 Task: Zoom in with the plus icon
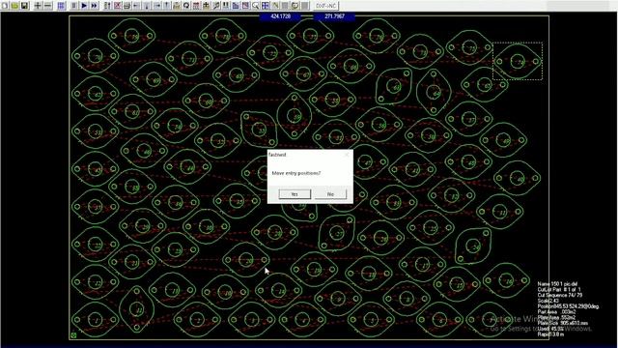[x=38, y=6]
